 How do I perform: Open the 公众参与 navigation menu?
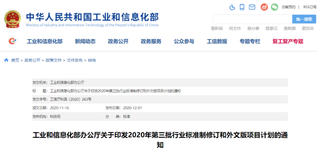coord(184,42)
